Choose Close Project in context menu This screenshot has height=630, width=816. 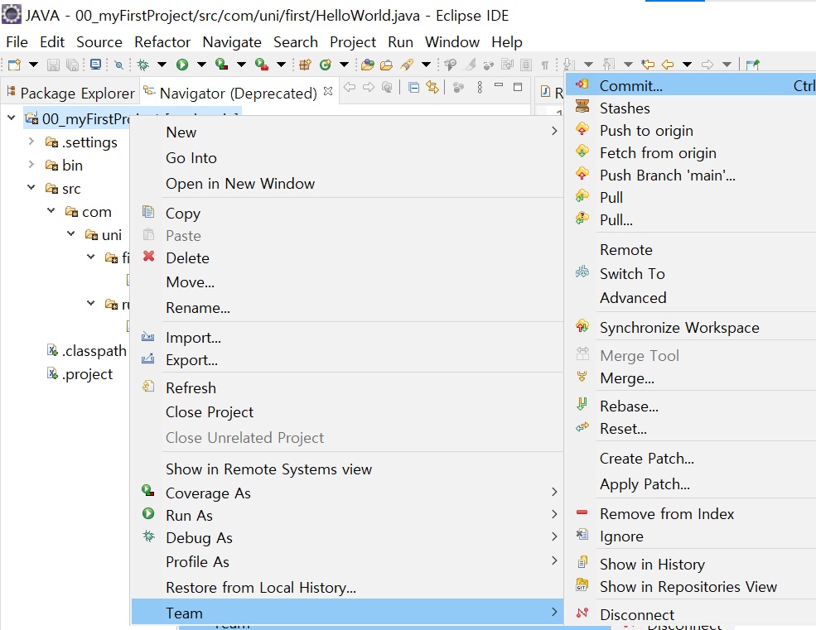[348, 412]
